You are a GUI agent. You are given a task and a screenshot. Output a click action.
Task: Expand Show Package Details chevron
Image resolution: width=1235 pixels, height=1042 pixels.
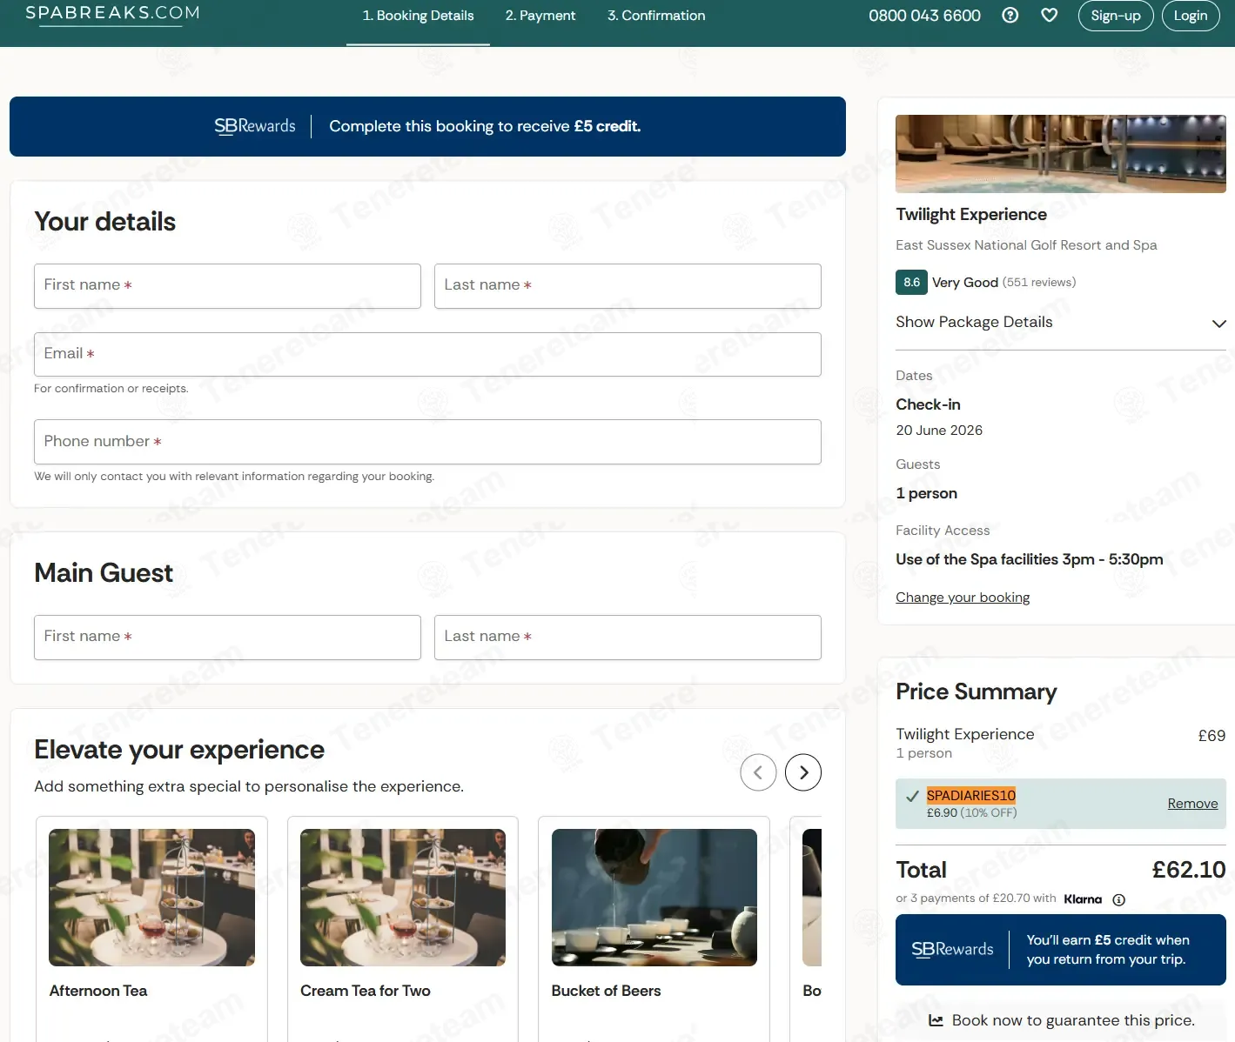point(1219,323)
